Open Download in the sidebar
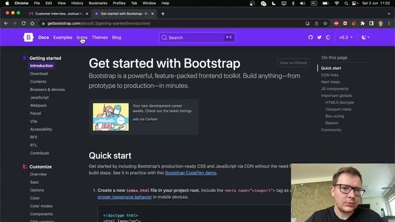This screenshot has height=222, width=395. (39, 74)
